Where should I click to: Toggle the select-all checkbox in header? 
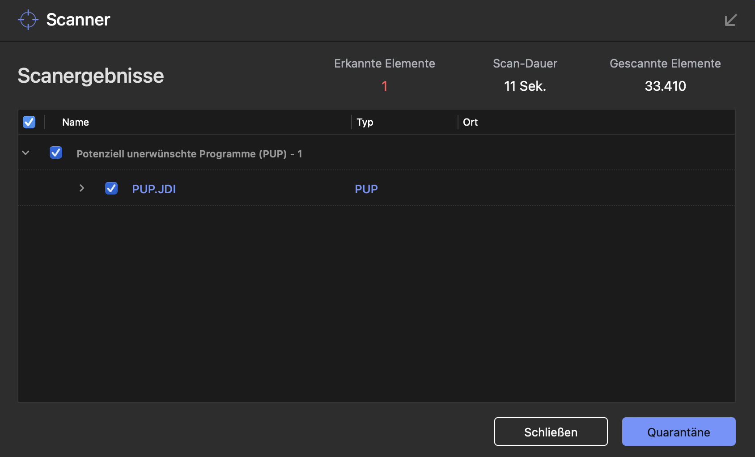29,122
